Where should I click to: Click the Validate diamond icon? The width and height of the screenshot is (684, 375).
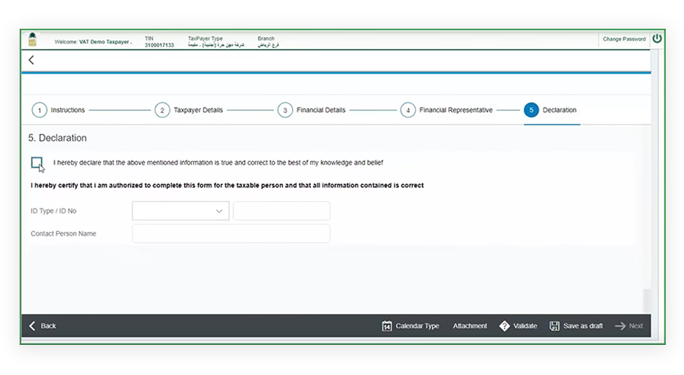point(504,326)
